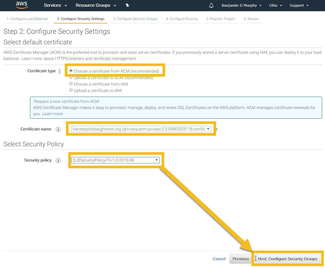
Task: Open the Ohio region selector
Action: click(276, 5)
